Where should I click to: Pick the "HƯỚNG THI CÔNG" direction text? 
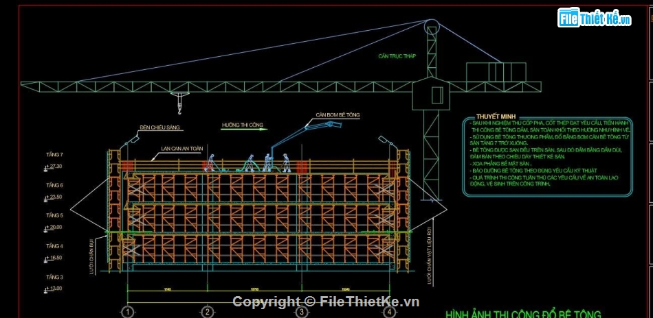[243, 125]
